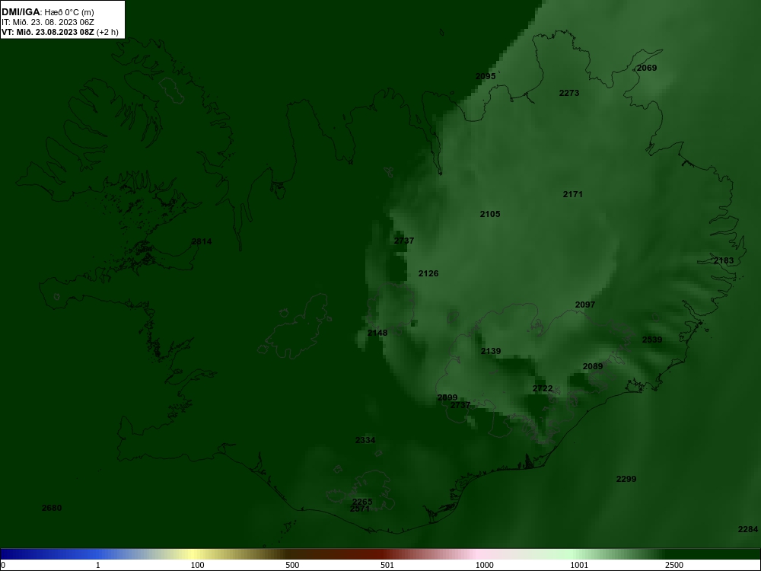Click the 2284 value label
Image resolution: width=761 pixels, height=571 pixels.
747,529
